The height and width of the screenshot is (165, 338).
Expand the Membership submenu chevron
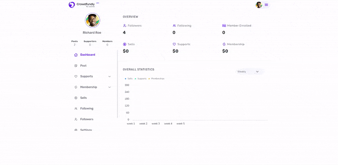pyautogui.click(x=109, y=87)
